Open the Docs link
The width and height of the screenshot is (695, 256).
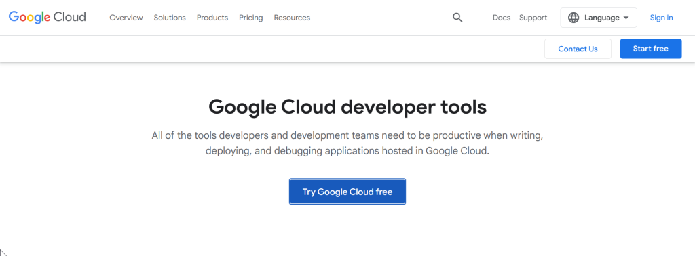502,18
